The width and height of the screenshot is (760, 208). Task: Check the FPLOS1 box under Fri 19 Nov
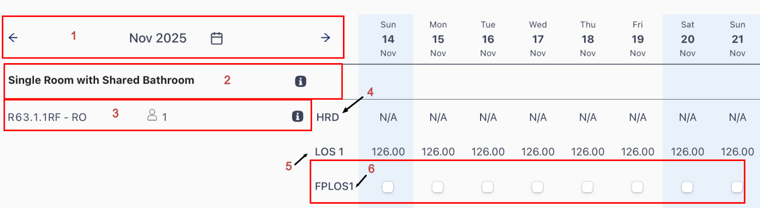[637, 187]
